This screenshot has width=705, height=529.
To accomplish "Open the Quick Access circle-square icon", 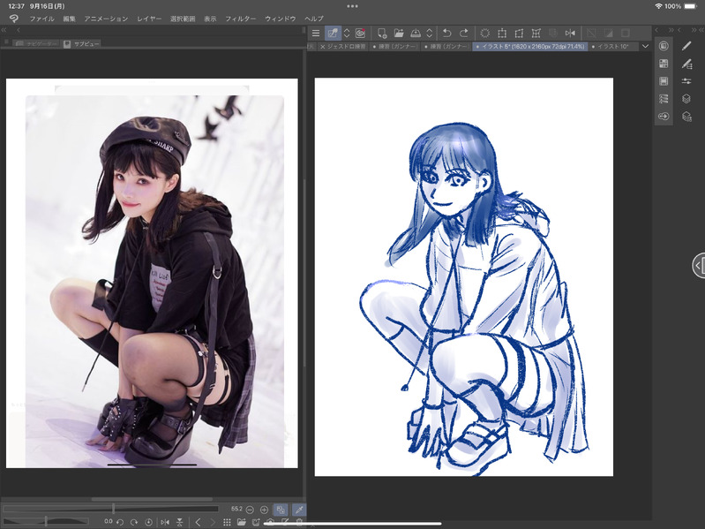I will [664, 46].
